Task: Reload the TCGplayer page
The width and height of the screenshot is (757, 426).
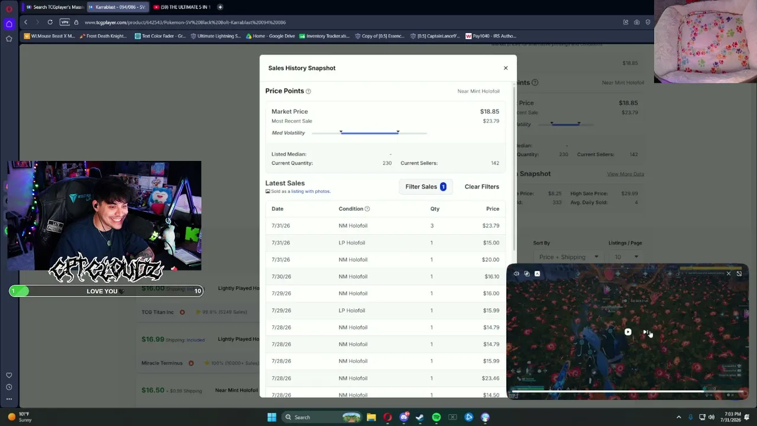Action: tap(50, 22)
